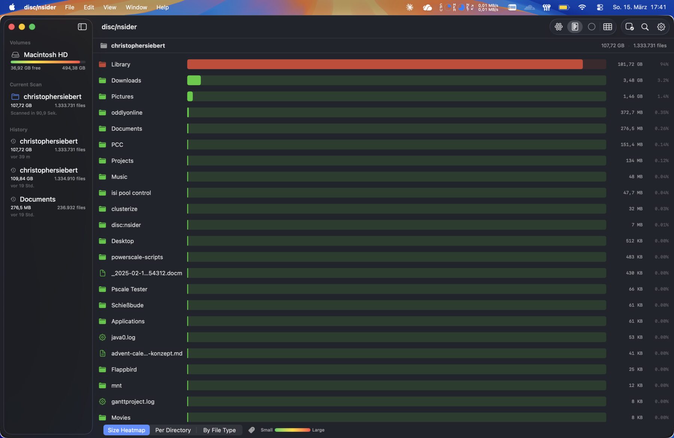Image resolution: width=674 pixels, height=438 pixels.
Task: Open the Documents history scan entry
Action: [x=48, y=206]
